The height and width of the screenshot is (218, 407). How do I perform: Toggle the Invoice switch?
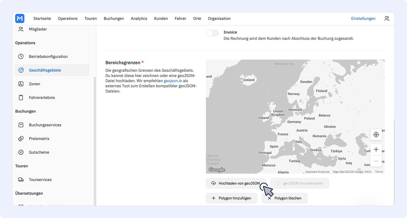point(212,33)
